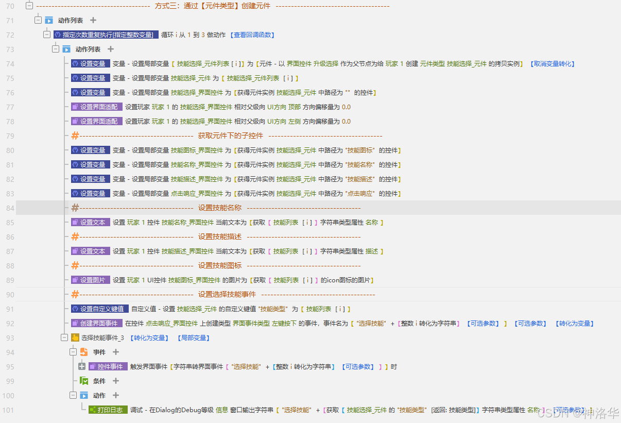Click the blue 动作 icon on line 100
Viewport: 621px width, 423px height.
[x=84, y=395]
